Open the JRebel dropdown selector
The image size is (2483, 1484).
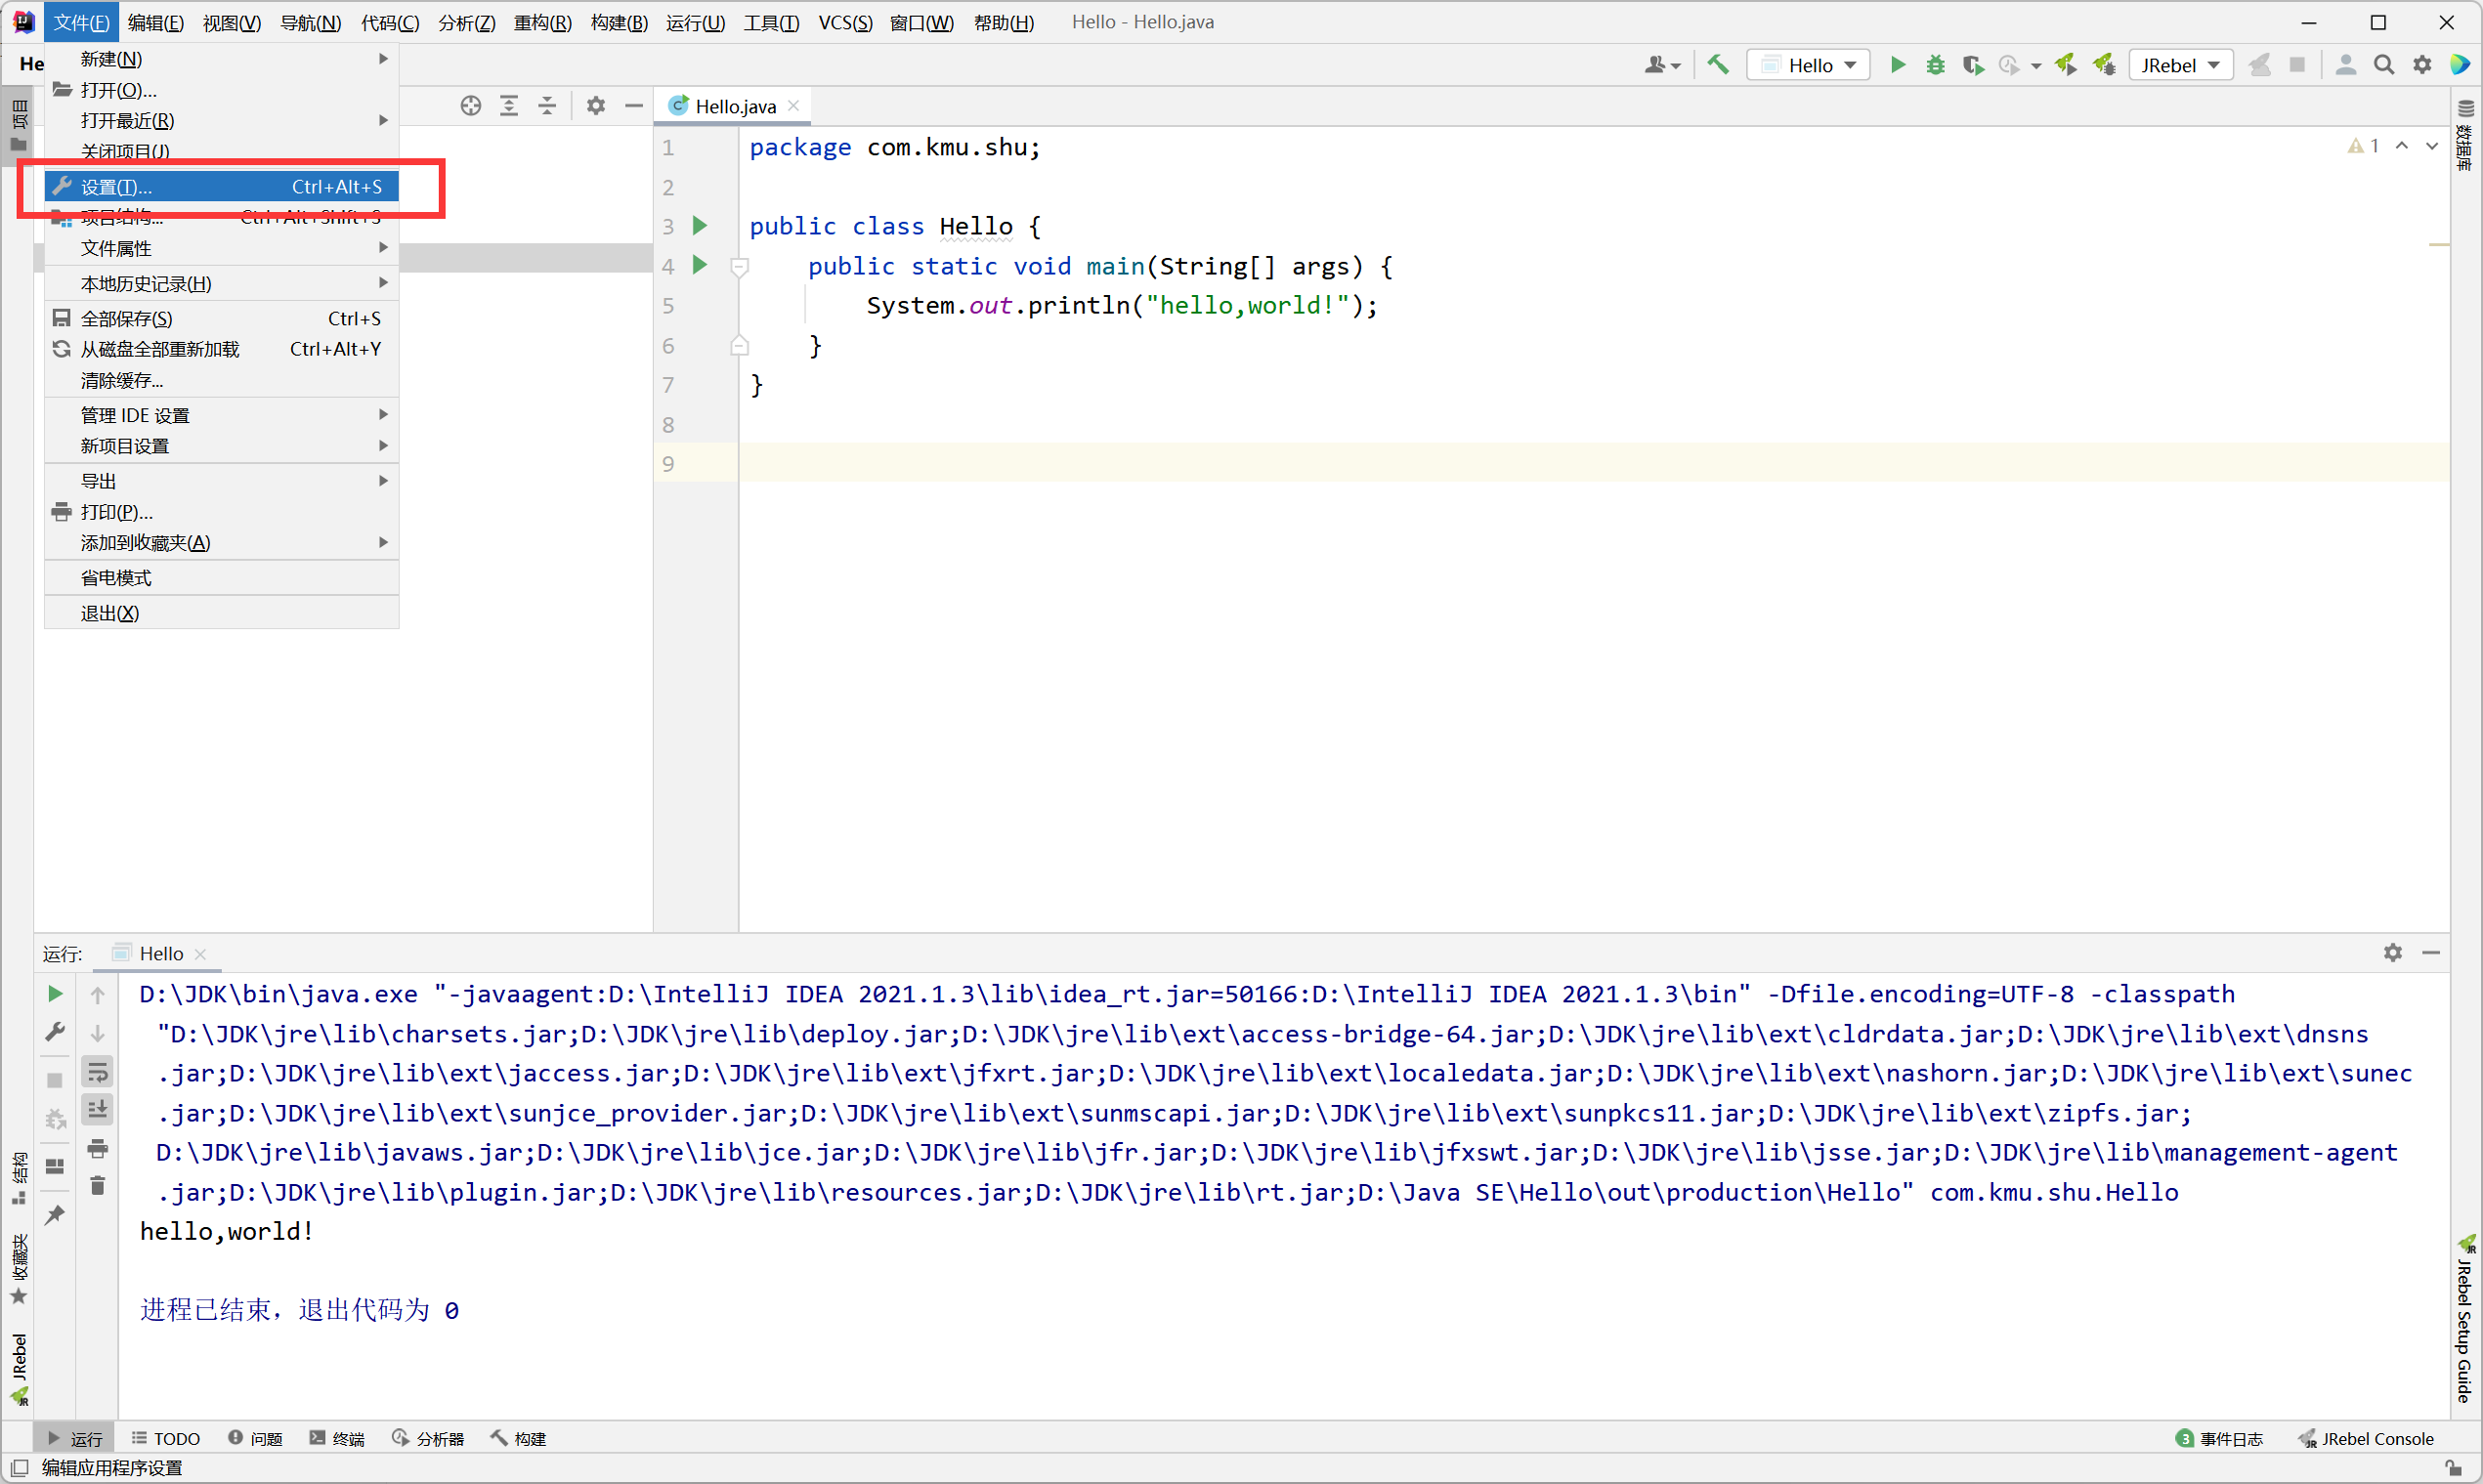point(2181,64)
